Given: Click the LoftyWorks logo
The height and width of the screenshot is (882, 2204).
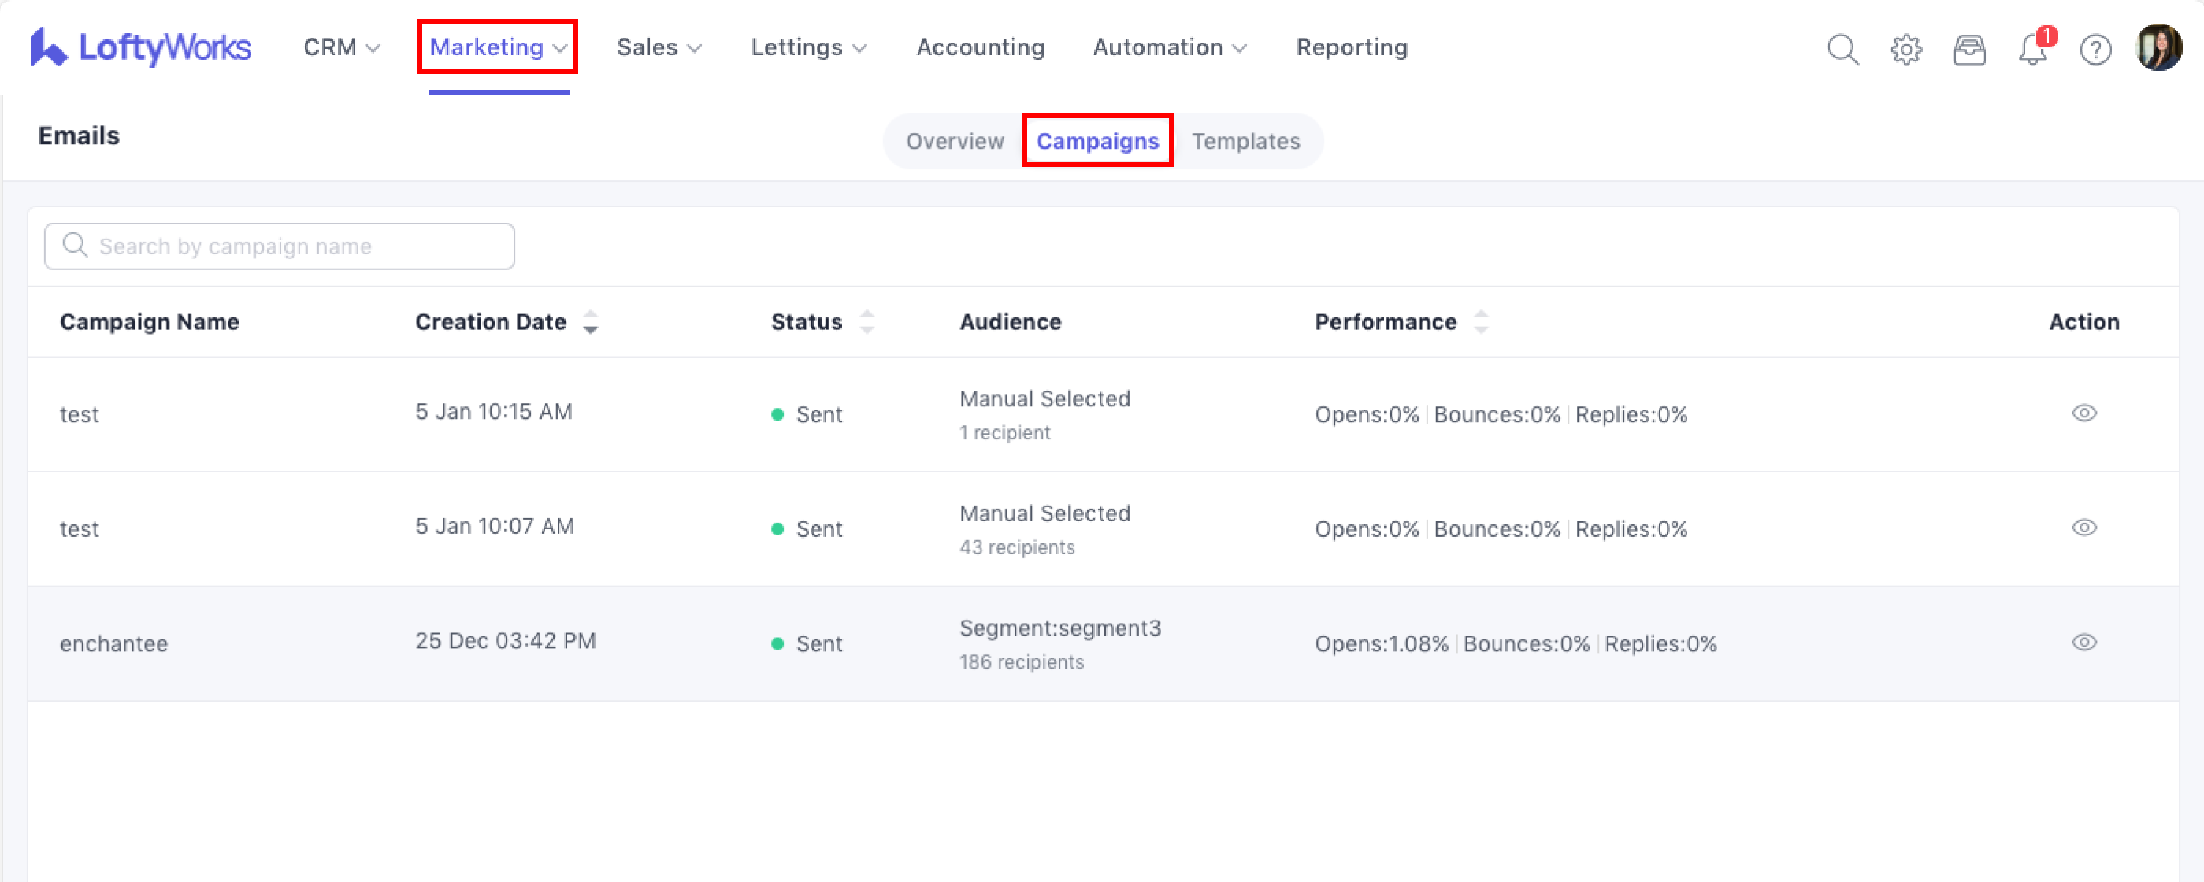Looking at the screenshot, I should click(140, 47).
